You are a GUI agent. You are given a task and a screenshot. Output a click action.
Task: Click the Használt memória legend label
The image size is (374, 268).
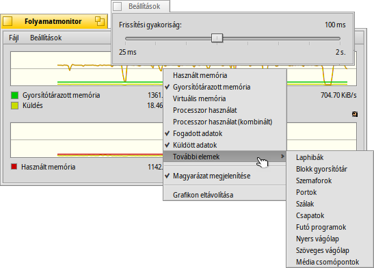click(x=48, y=167)
